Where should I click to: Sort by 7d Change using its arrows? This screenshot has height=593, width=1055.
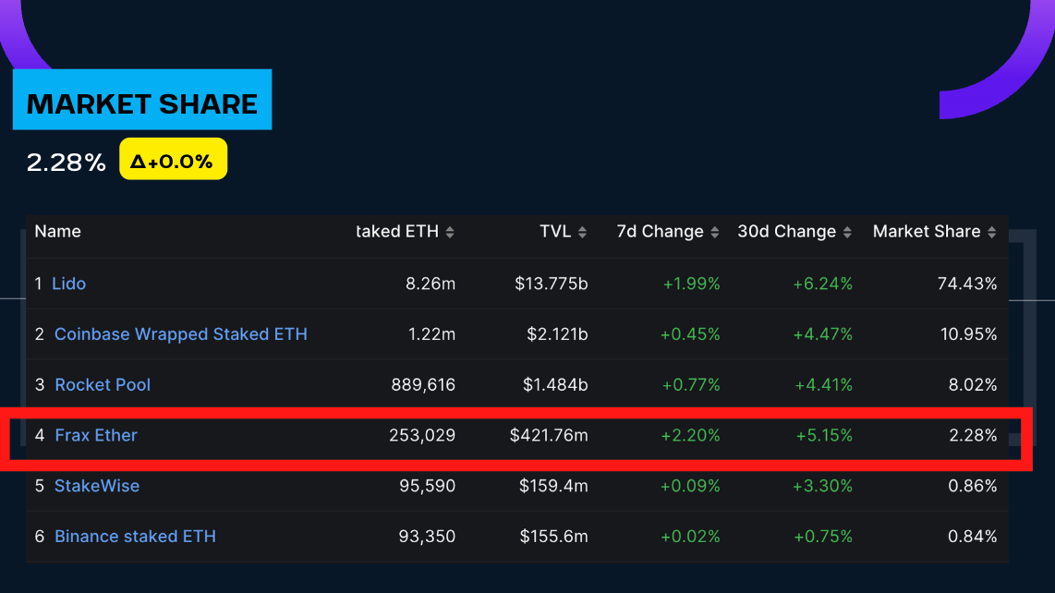(x=714, y=233)
